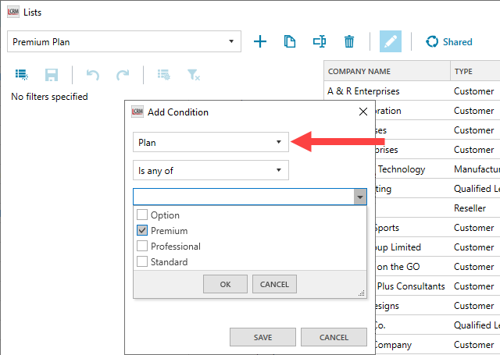Click the copy list icon
500x355 pixels.
pos(290,41)
